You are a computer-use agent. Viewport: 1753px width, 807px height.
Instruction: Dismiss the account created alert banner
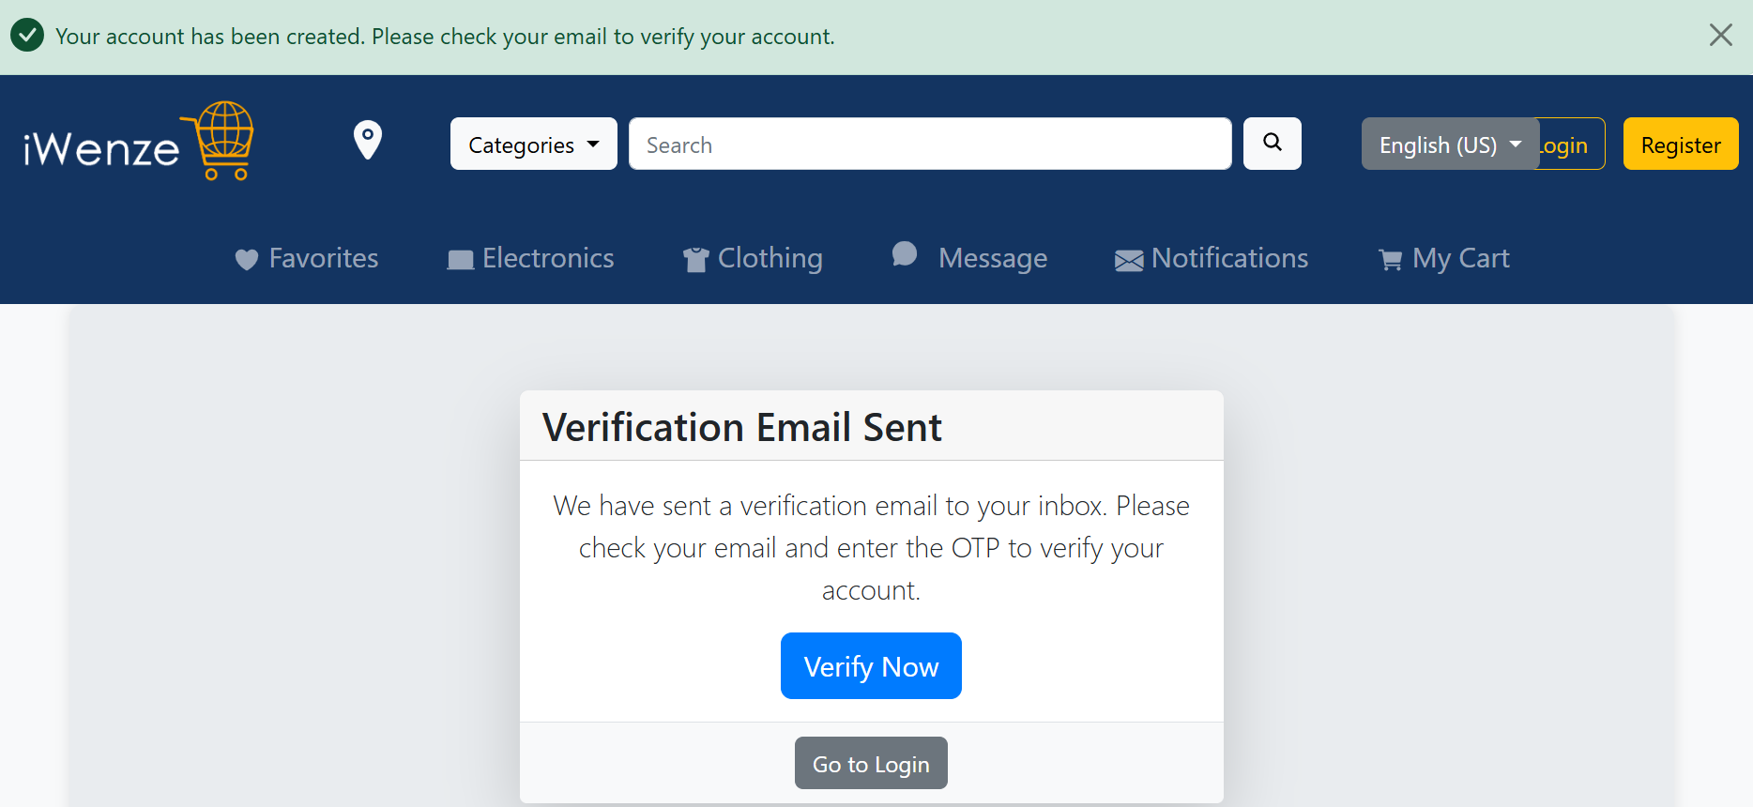(1720, 36)
